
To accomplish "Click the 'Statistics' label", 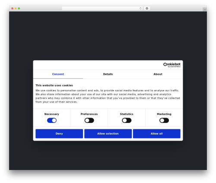I will tap(127, 114).
